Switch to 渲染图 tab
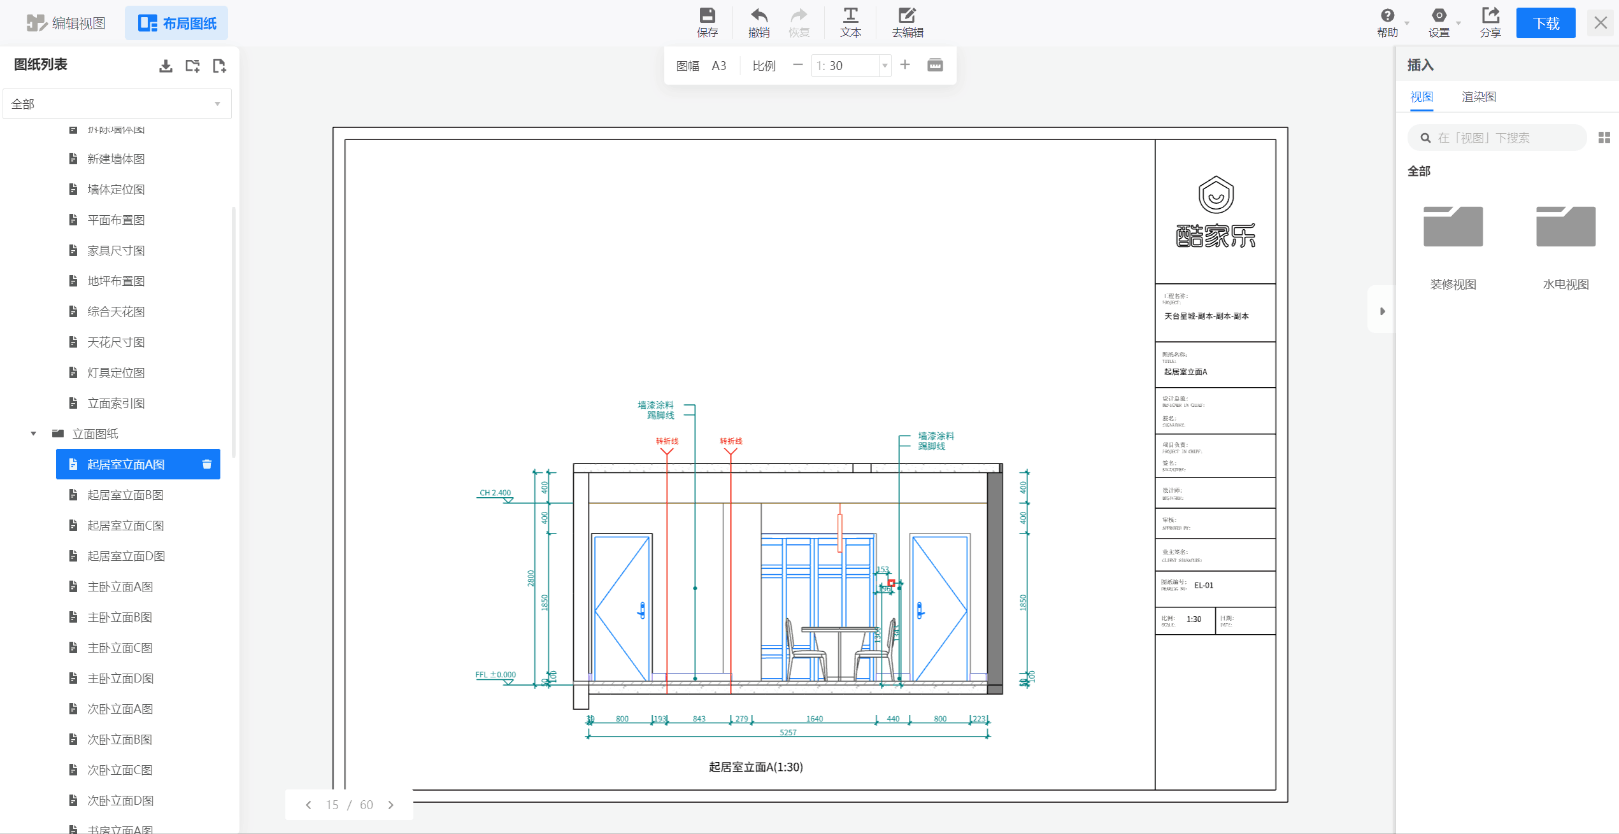The width and height of the screenshot is (1619, 834). coord(1478,97)
